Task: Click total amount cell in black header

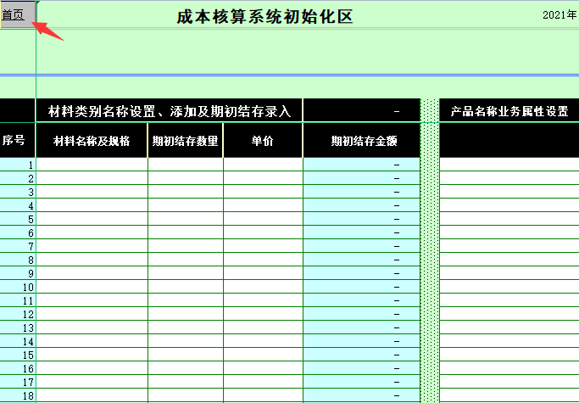Action: point(361,111)
